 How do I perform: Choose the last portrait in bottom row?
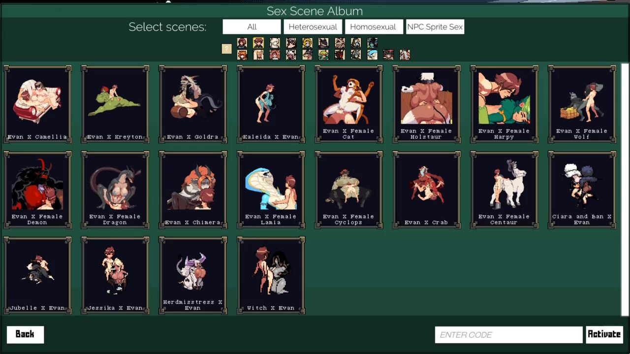(x=405, y=55)
